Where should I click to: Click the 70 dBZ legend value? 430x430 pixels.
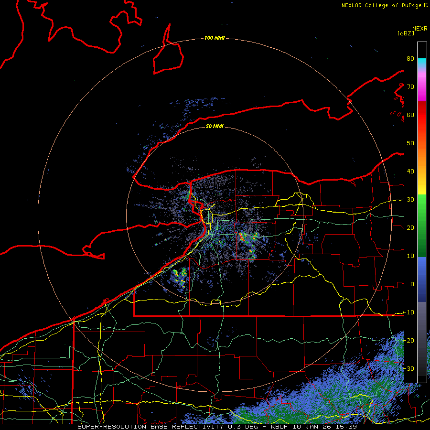[410, 86]
